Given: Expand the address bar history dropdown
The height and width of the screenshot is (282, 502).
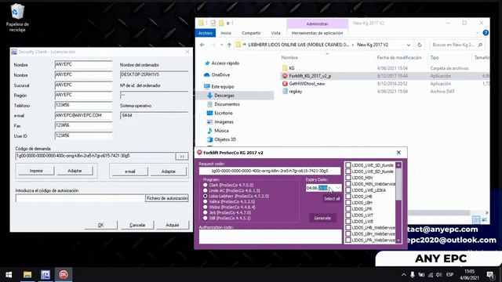Looking at the screenshot, I should point(409,45).
